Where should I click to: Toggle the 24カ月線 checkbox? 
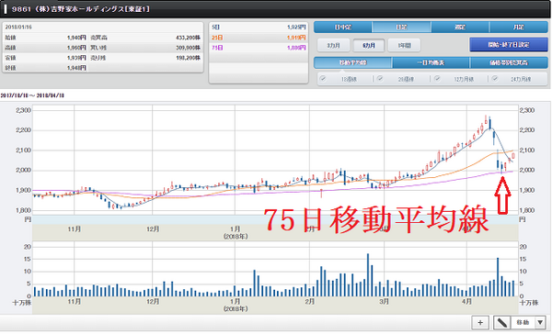(x=495, y=79)
